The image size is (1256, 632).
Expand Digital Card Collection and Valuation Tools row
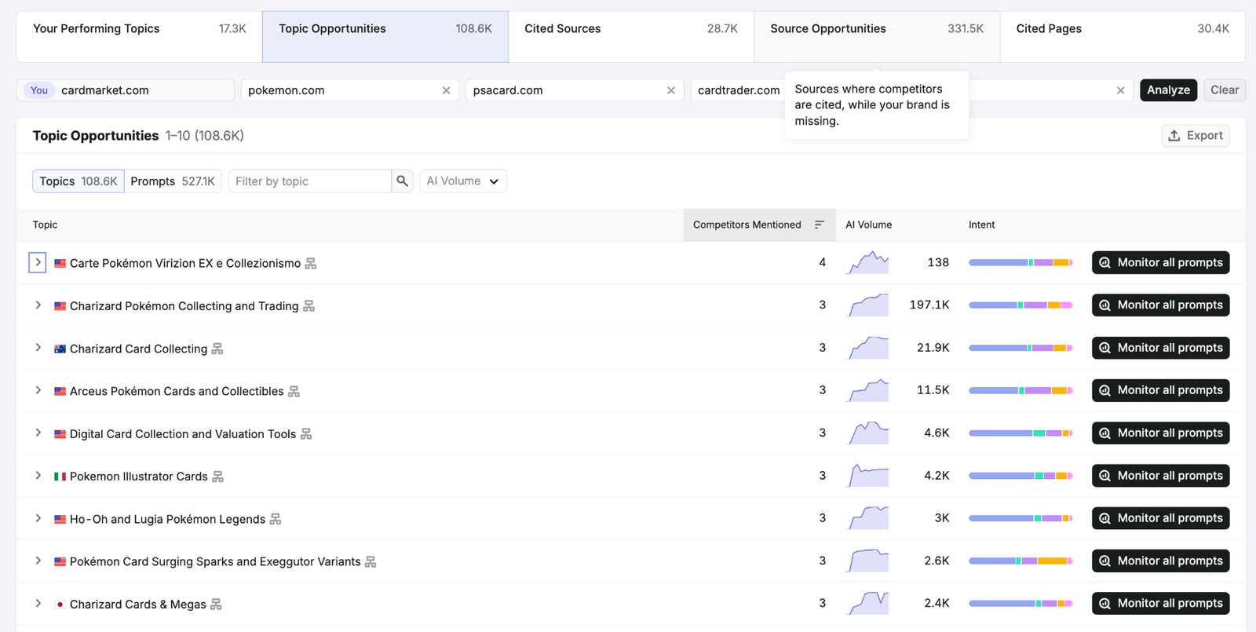(38, 433)
